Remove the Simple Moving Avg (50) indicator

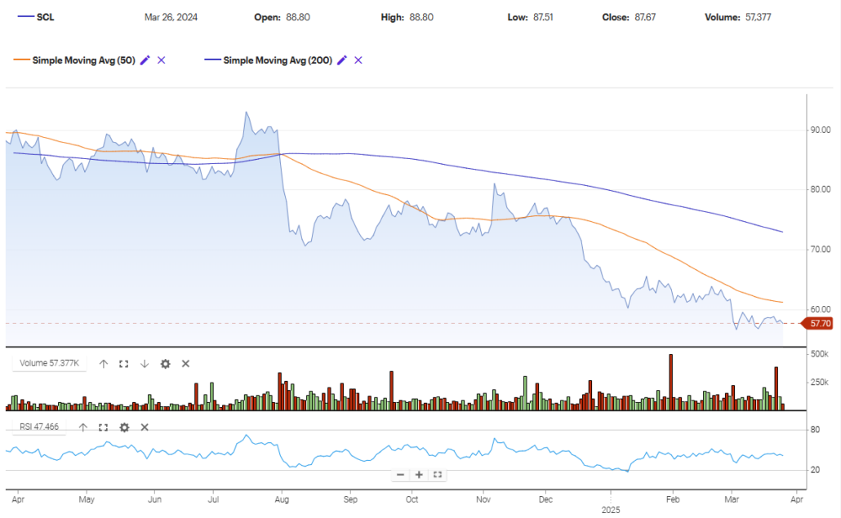pyautogui.click(x=161, y=60)
